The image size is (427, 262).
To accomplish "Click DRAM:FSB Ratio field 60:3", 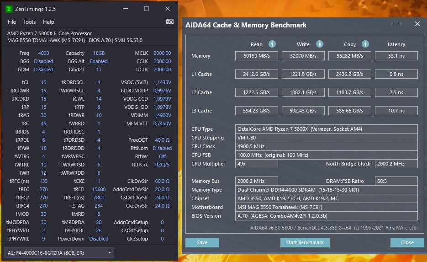I will pyautogui.click(x=396, y=181).
